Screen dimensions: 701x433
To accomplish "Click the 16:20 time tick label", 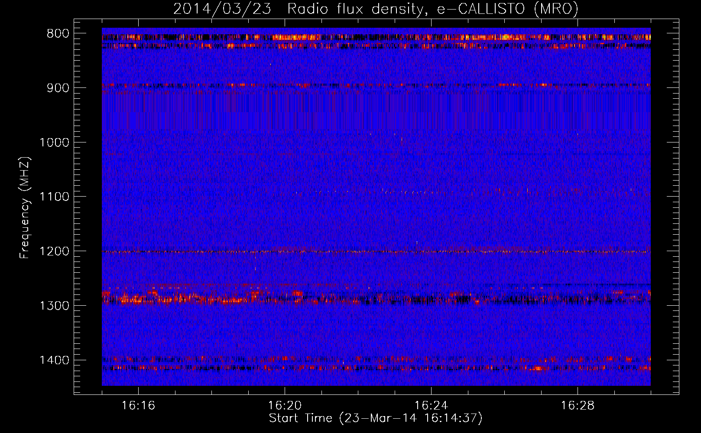I will [x=285, y=406].
